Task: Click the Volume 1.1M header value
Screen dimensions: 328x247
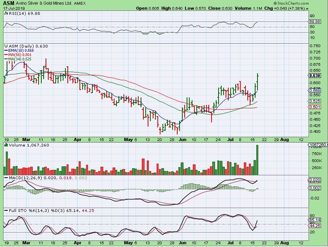Action: point(248,8)
